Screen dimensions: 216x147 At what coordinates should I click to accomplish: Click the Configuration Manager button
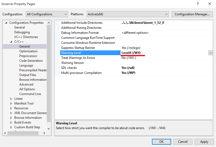click(x=192, y=14)
